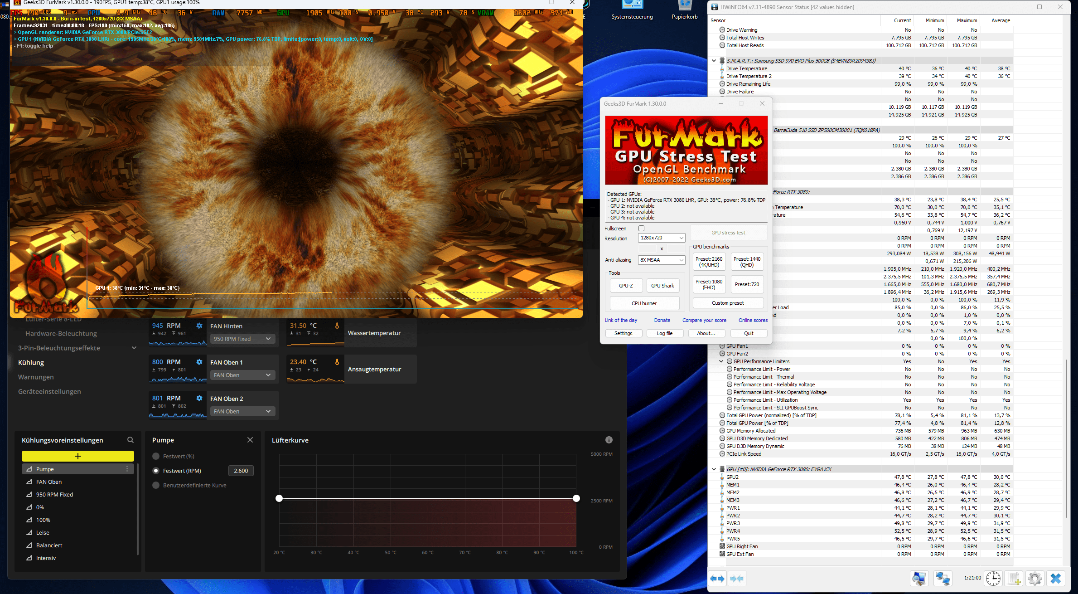Click HWiNFO log file plus icon
Screen dimensions: 1078x594
coord(1014,579)
